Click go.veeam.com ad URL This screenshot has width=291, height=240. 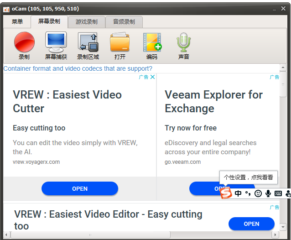click(x=182, y=162)
